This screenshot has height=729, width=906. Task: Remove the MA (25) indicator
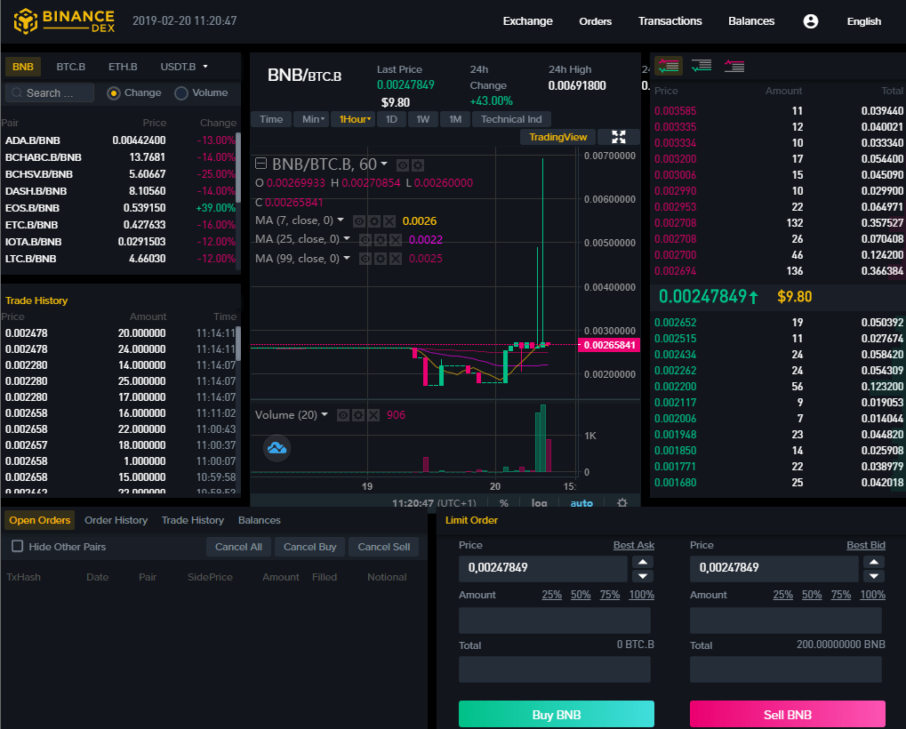[x=396, y=240]
